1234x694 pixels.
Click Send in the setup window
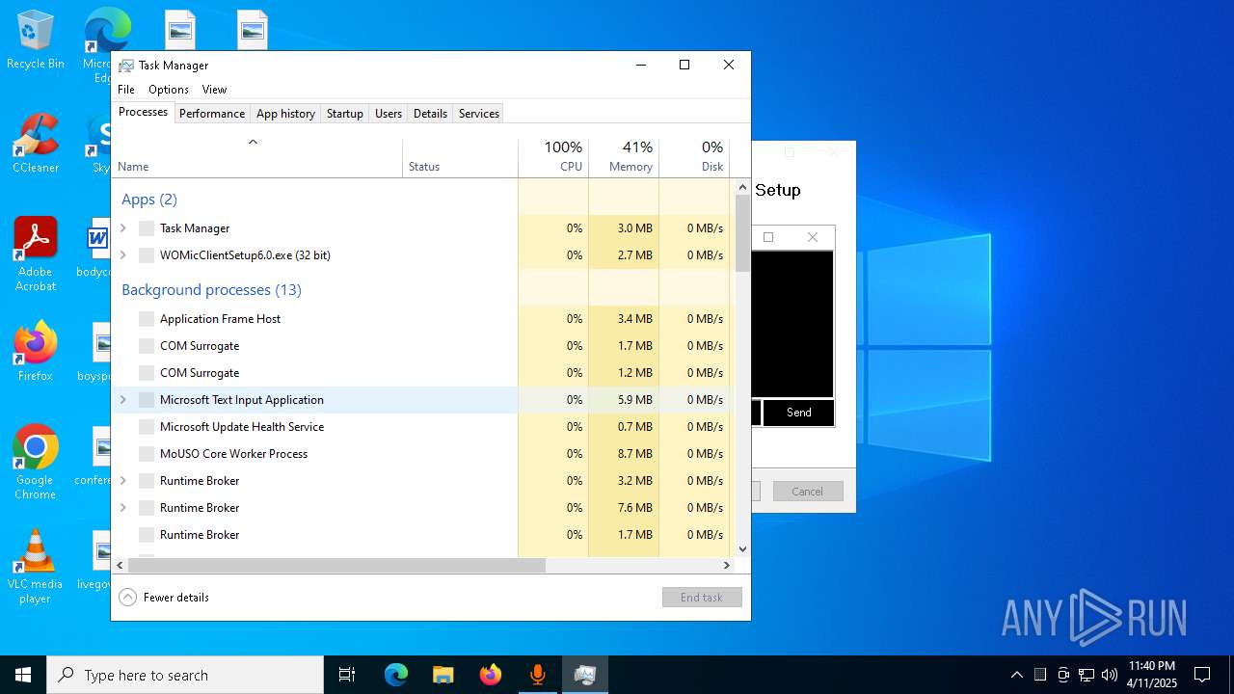798,413
